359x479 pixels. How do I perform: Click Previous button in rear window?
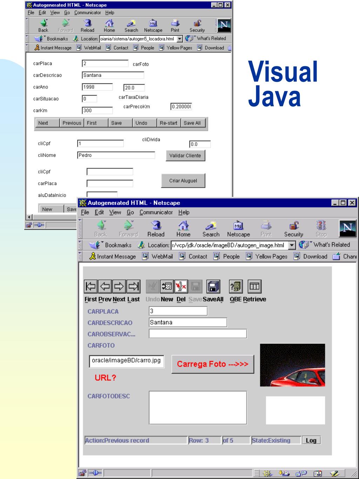(72, 123)
